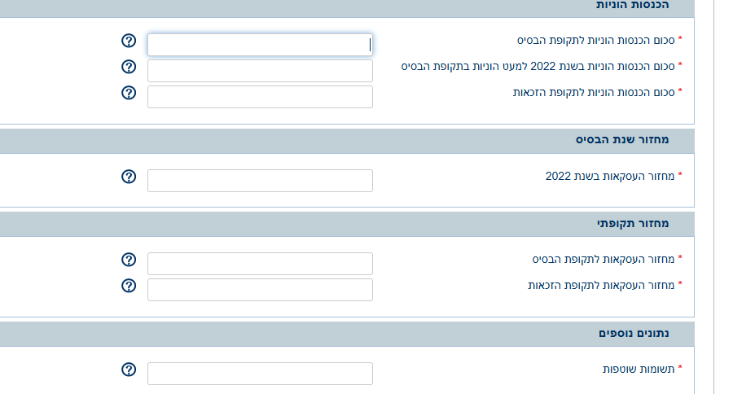Select the 'סכום הכנסות הוניות לתקופת הזכאות' input box
The image size is (733, 394).
[260, 97]
